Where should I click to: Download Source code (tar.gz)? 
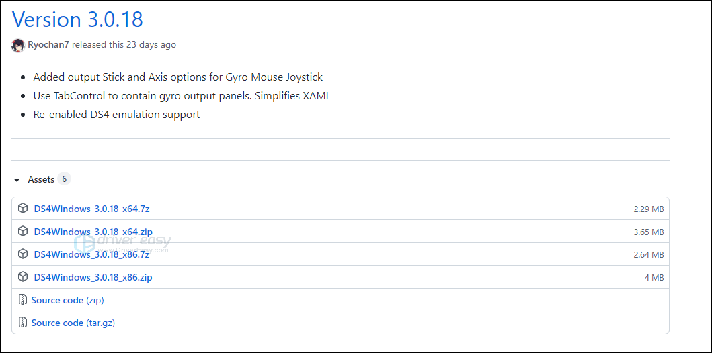coord(73,323)
